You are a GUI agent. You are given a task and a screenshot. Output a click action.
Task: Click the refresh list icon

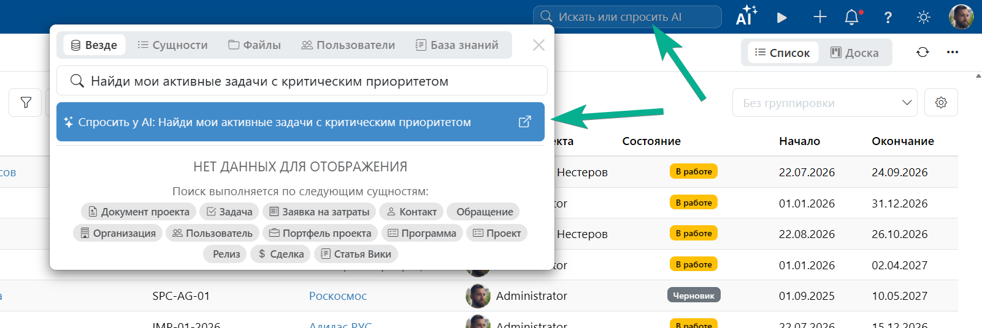point(923,52)
